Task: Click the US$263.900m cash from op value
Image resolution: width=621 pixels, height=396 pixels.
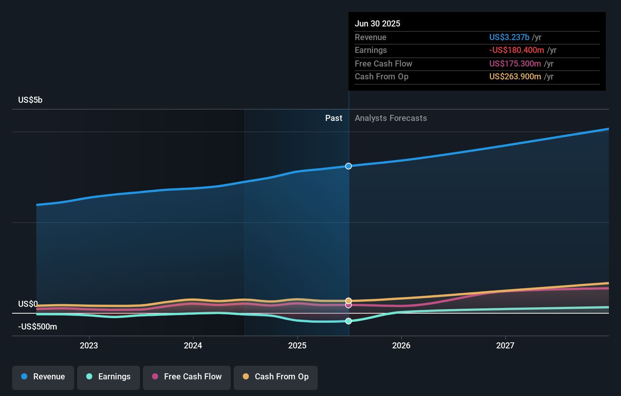Action: pyautogui.click(x=515, y=77)
